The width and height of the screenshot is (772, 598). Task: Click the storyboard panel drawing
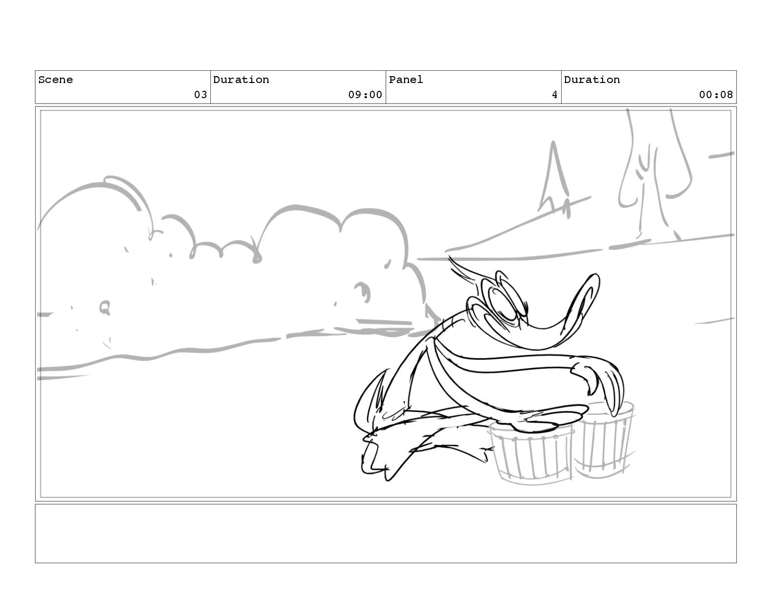pyautogui.click(x=386, y=304)
